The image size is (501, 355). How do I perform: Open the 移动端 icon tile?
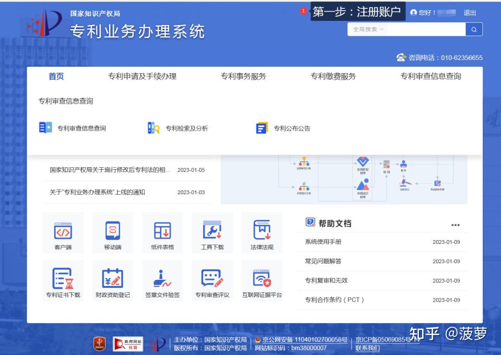(x=113, y=233)
